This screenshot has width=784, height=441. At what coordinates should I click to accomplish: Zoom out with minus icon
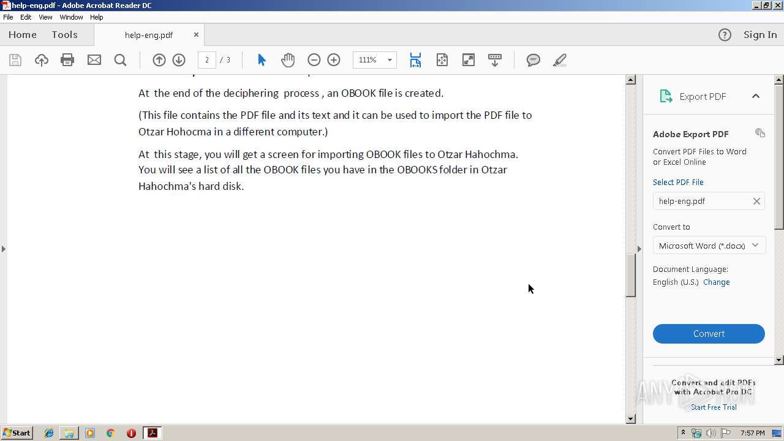click(314, 60)
